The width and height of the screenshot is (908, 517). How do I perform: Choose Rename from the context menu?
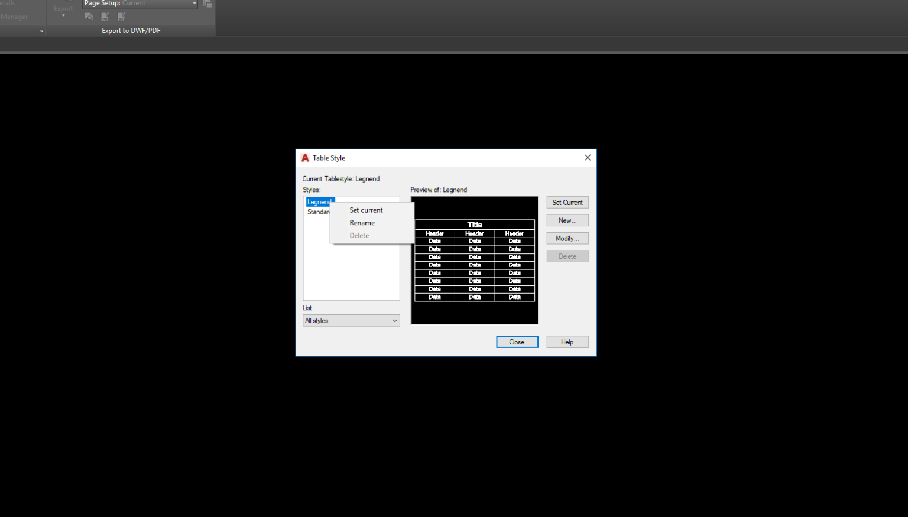[x=362, y=223]
